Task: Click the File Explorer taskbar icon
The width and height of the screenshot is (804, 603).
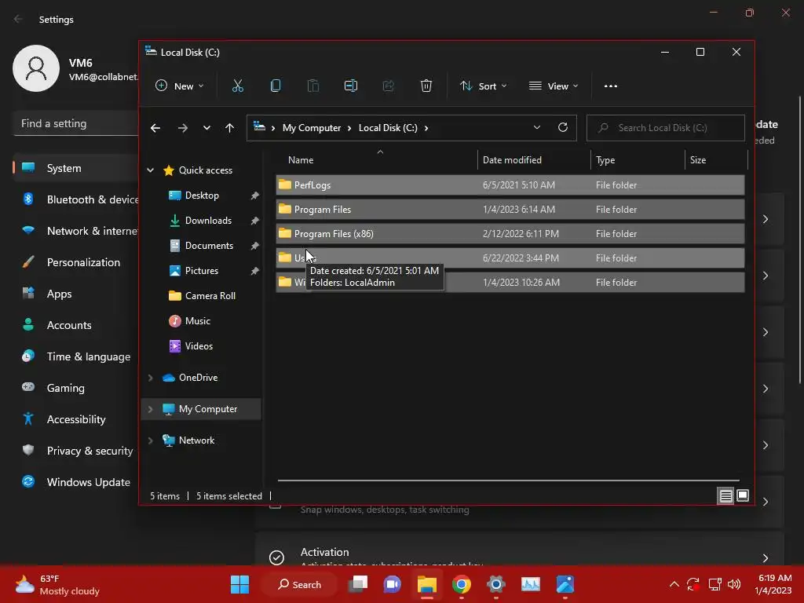Action: [x=426, y=584]
